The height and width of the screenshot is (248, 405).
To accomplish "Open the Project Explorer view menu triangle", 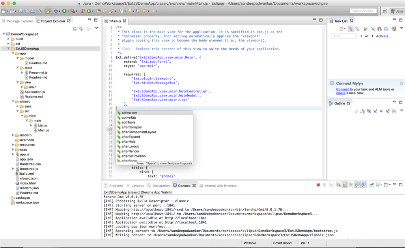I will click(97, 28).
